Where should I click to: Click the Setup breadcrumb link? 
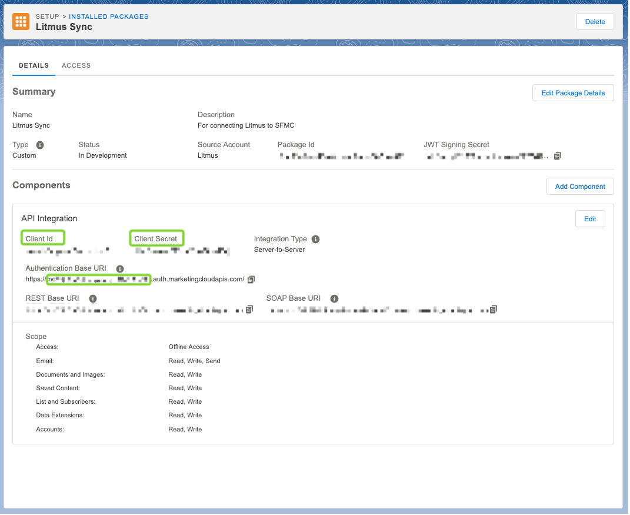coord(47,16)
